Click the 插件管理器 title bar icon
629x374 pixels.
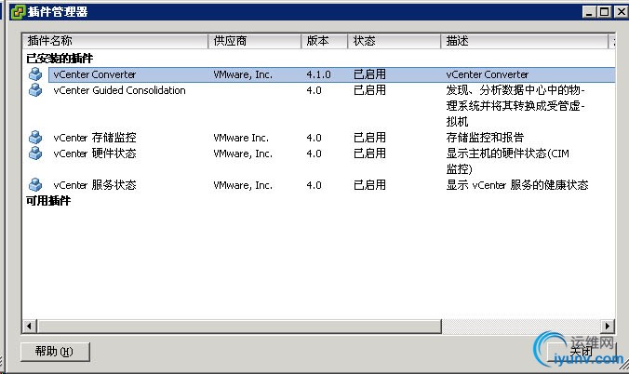click(18, 12)
